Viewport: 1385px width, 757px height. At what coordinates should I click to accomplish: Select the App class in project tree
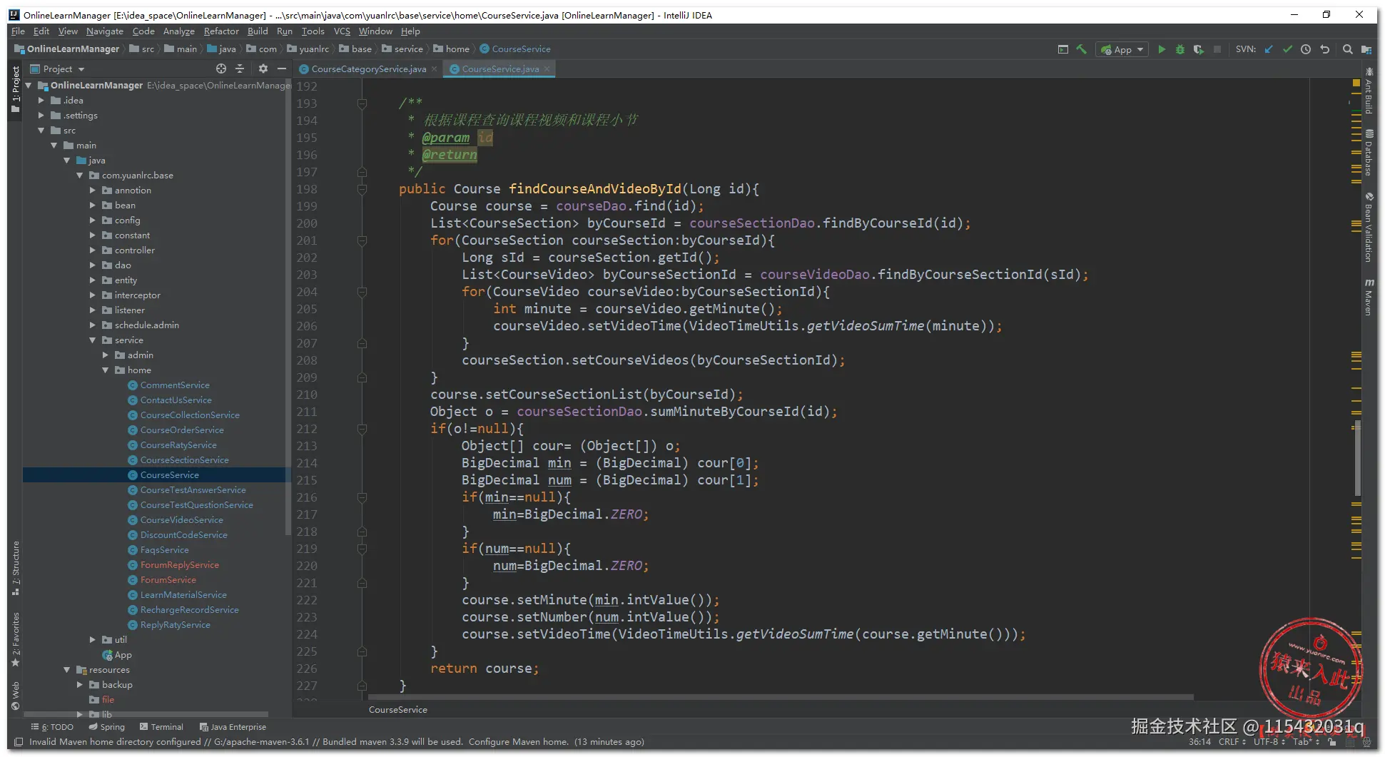tap(123, 655)
